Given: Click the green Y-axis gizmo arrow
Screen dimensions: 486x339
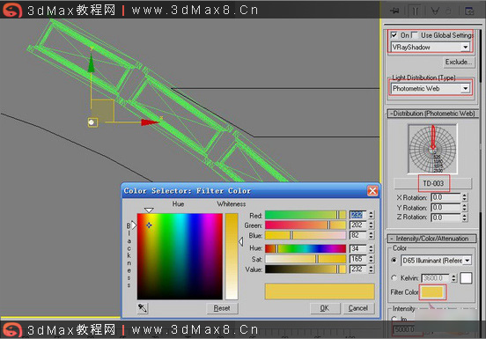Looking at the screenshot, I should 92,63.
